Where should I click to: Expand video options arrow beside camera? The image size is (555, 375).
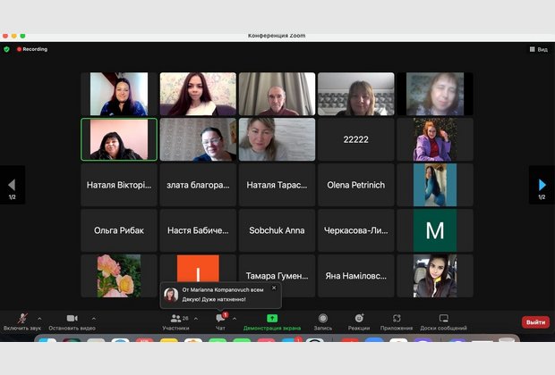pyautogui.click(x=93, y=318)
